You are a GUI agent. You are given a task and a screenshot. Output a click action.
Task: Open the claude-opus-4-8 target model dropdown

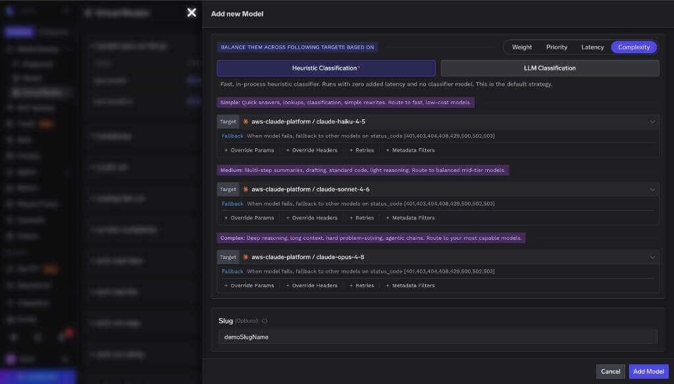[448, 257]
